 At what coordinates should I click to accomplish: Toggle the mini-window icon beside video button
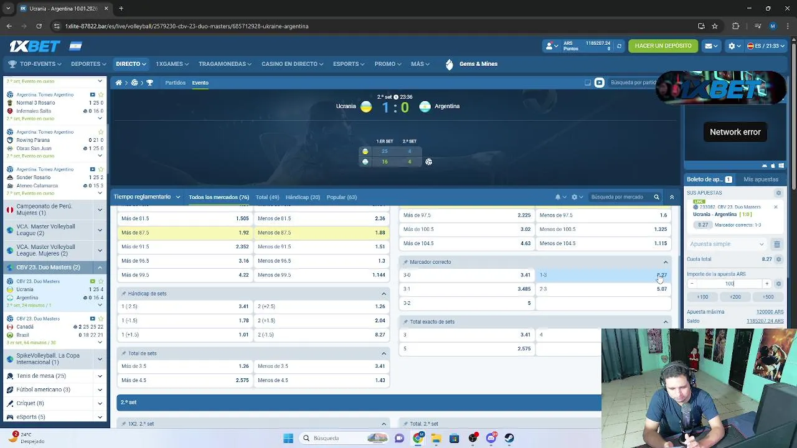point(587,83)
